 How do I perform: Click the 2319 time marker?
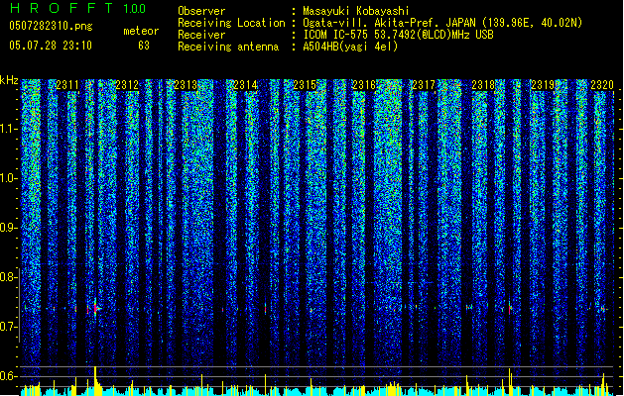[543, 85]
